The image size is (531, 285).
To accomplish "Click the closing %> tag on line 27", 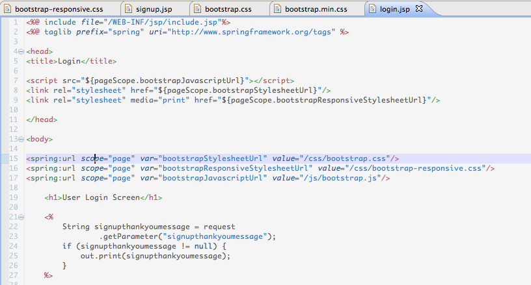I will point(48,275).
